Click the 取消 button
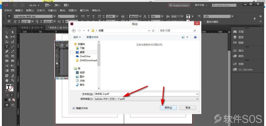Screen dimensions: 266x126 point(188,107)
